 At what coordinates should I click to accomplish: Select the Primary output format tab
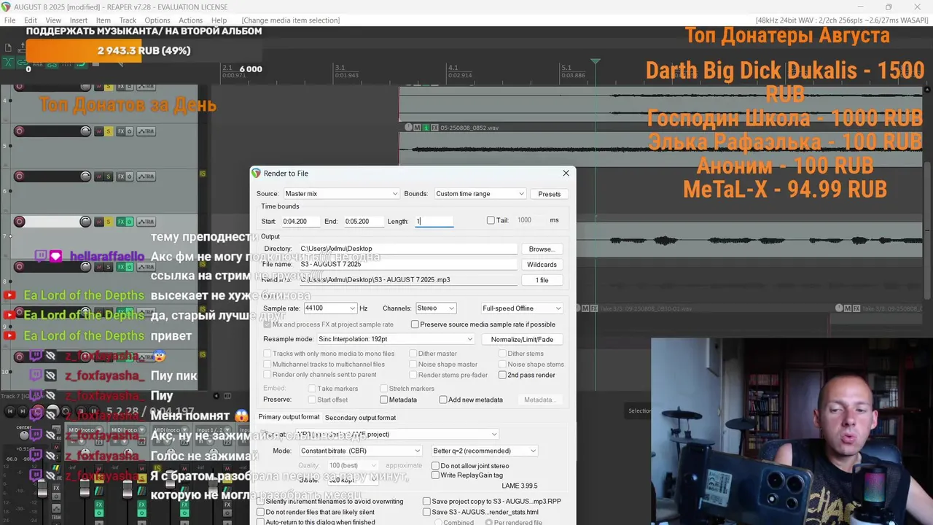coord(289,417)
